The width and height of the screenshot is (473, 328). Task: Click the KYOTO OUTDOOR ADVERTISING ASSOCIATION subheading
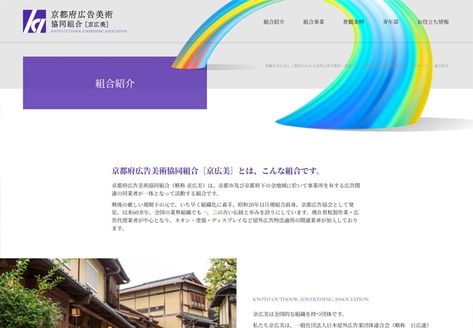coord(311,299)
